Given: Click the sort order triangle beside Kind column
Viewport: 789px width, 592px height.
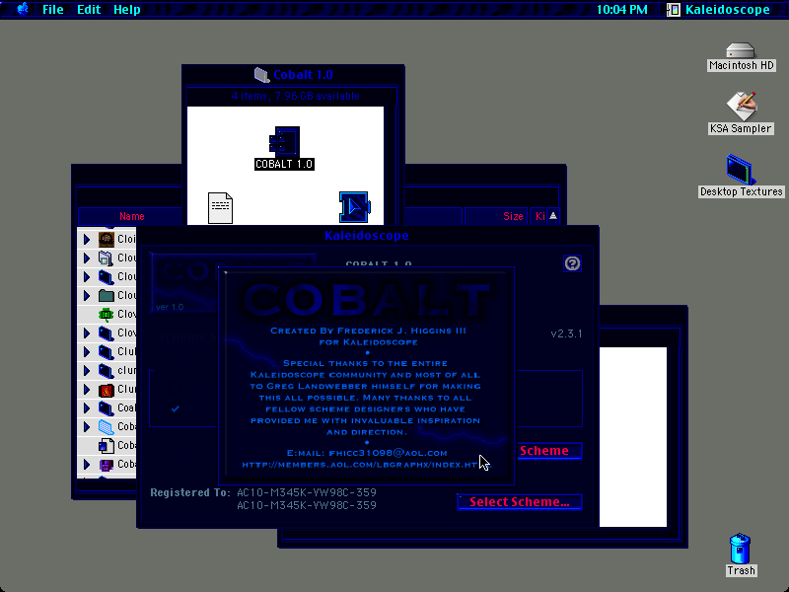Looking at the screenshot, I should coord(553,216).
